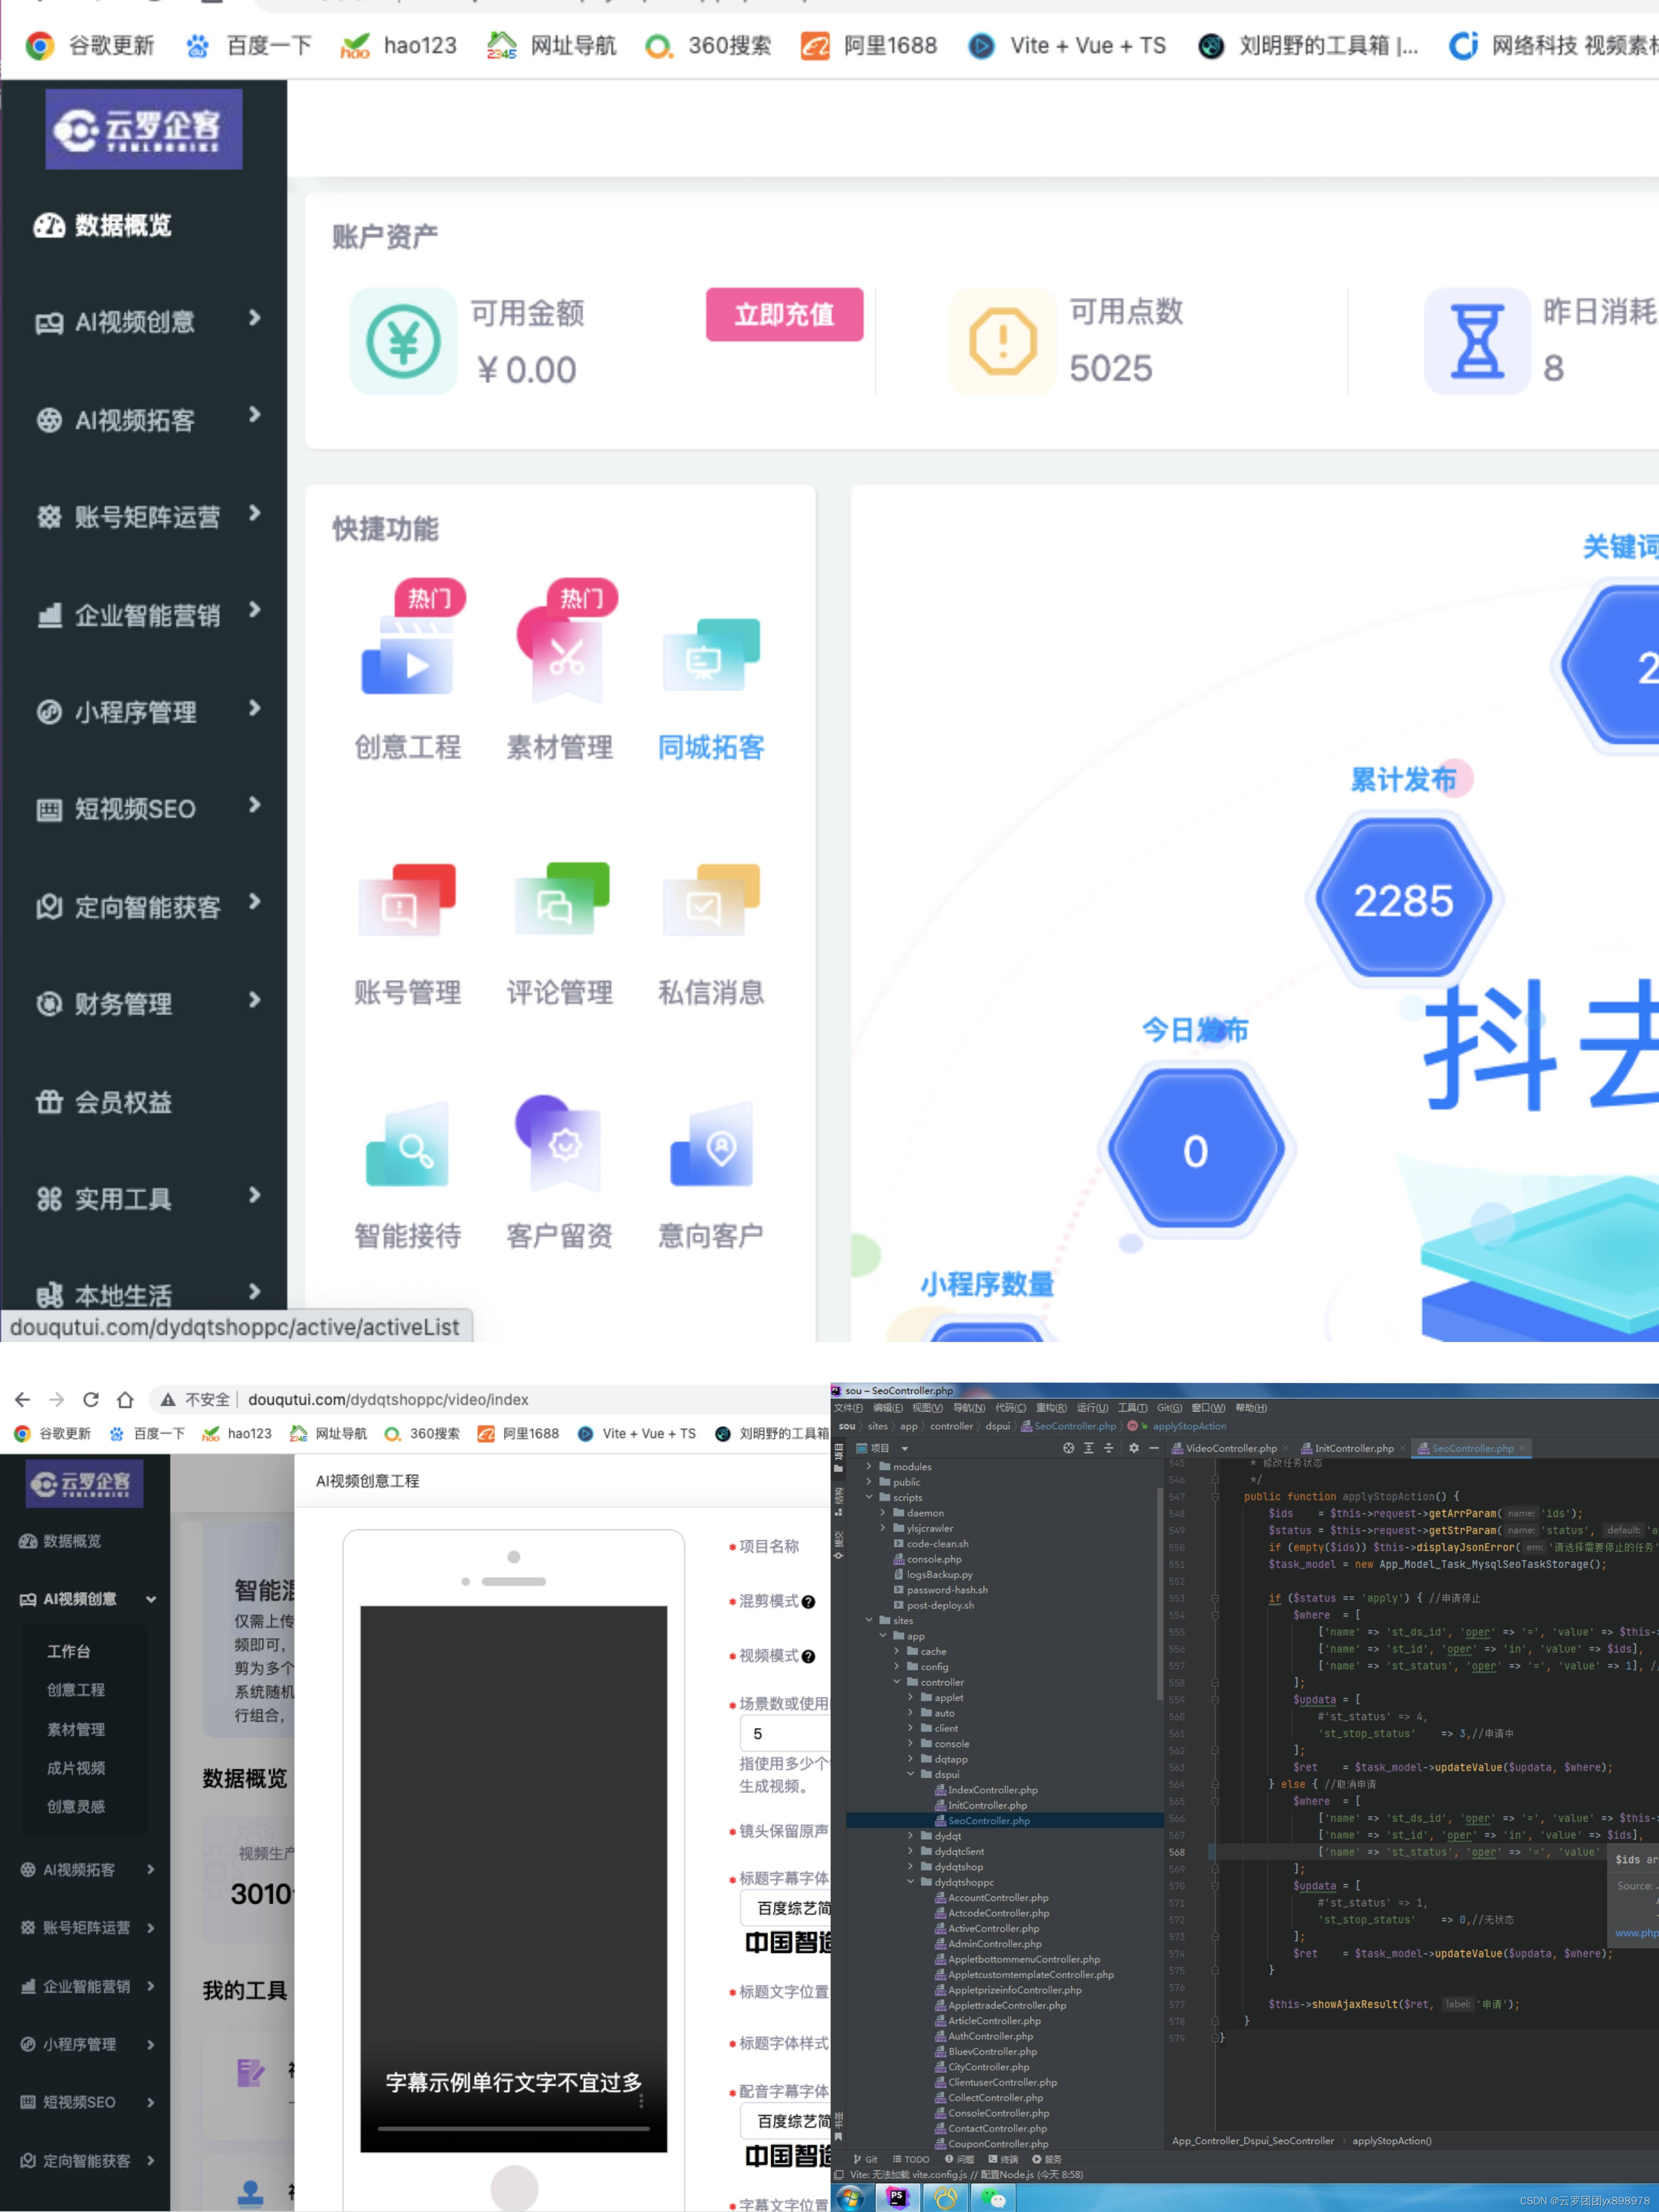Click help icon next to 混剪模式

[808, 1601]
